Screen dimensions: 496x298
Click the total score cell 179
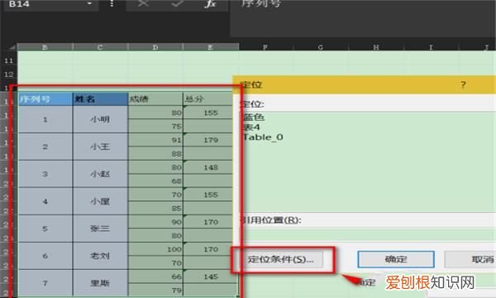[207, 140]
